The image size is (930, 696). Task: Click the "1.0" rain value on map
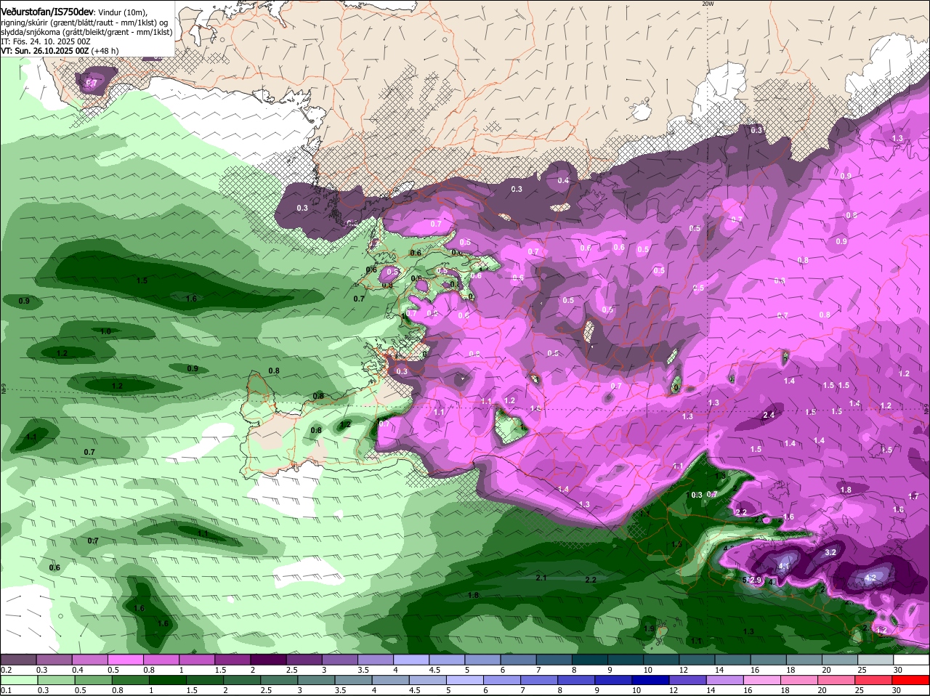point(105,331)
